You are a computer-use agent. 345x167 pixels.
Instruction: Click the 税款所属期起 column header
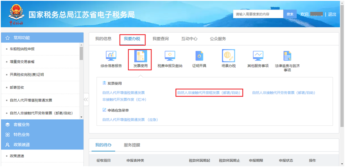[x=200, y=160]
